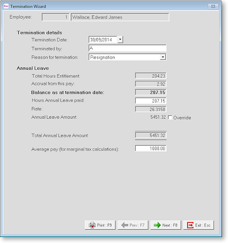Click the Rate field showing 26.3158
Image resolution: width=228 pixels, height=243 pixels.
[151, 109]
